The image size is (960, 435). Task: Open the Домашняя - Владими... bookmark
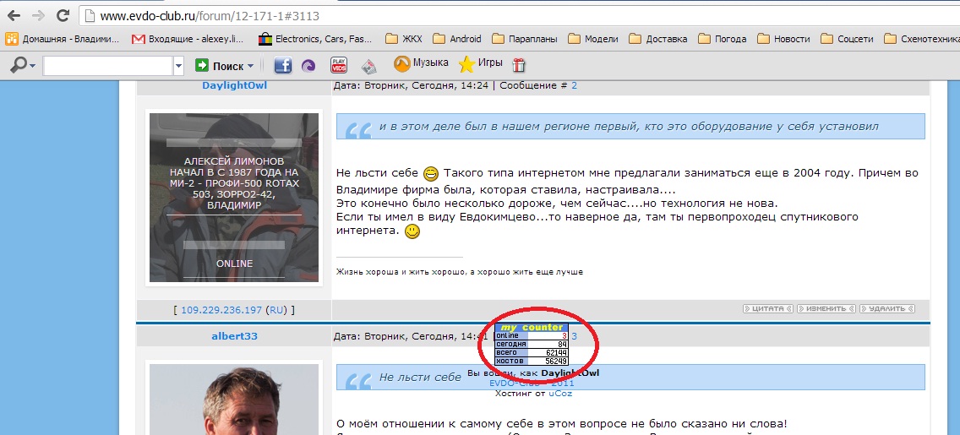63,39
